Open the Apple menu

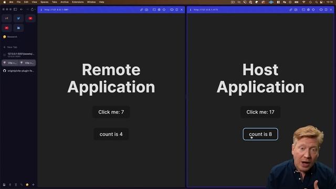tap(4, 2)
